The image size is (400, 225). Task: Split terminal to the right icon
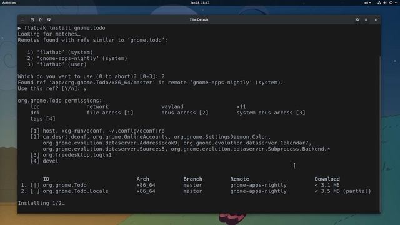tap(41, 19)
